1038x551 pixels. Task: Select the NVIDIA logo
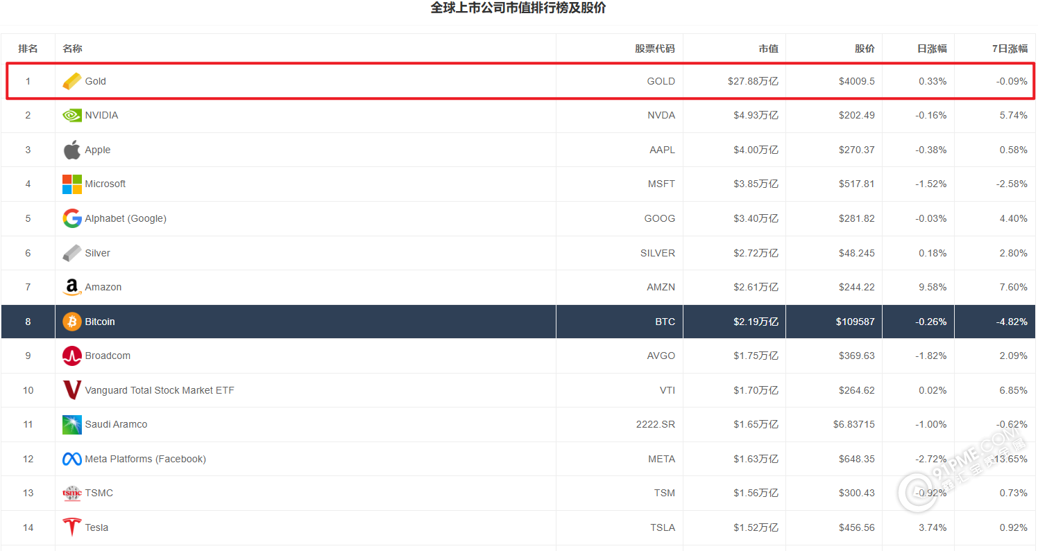(x=71, y=115)
